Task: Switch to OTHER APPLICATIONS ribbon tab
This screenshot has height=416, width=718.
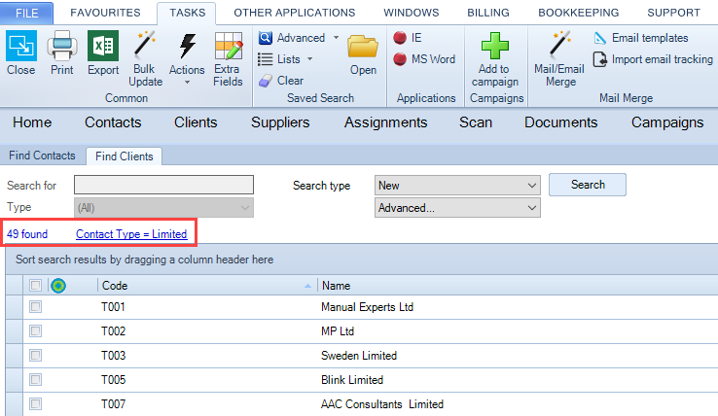Action: [x=295, y=13]
